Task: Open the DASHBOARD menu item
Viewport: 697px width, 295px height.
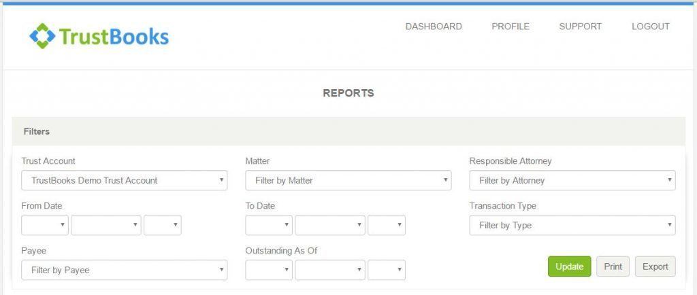Action: pos(434,27)
